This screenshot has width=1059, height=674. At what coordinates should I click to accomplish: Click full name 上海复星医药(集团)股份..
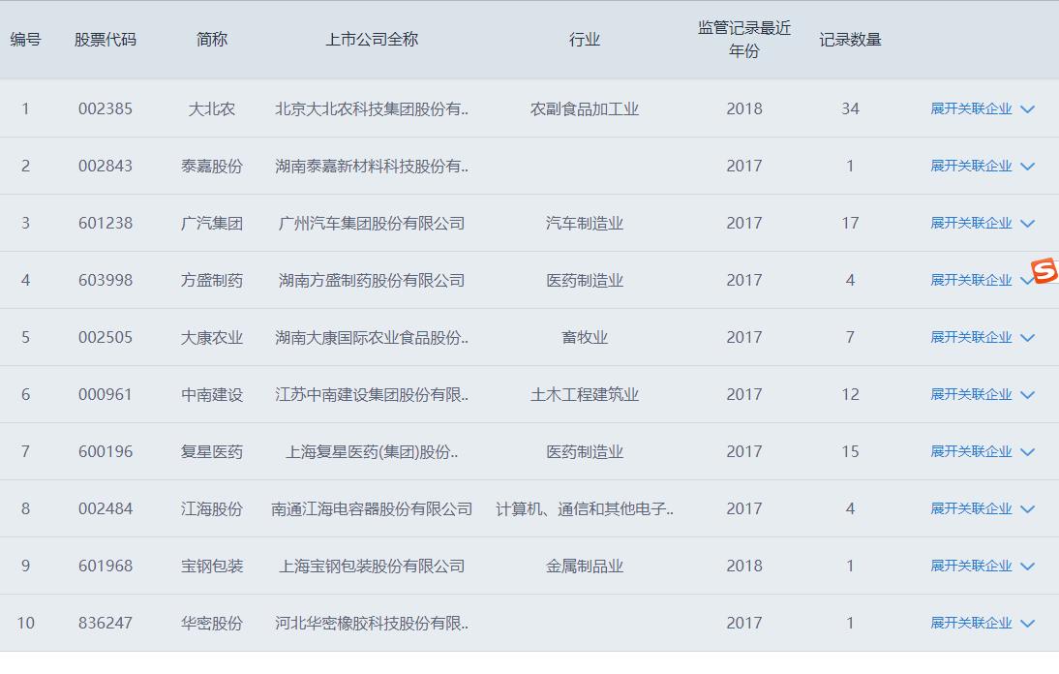[372, 452]
